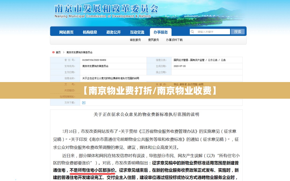Viewport: 290px width, 181px height.
Task: Click the file download icon
Action: coord(84,102)
